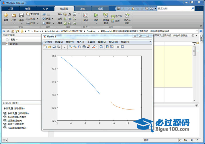205x144 pixels.
Task: Click the back navigation arrow in ribbon
Action: pyautogui.click(x=44, y=14)
